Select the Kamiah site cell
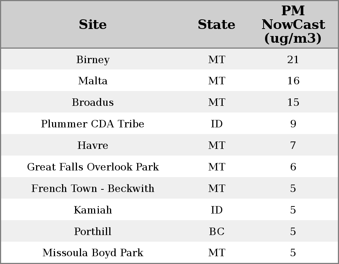 coord(93,210)
